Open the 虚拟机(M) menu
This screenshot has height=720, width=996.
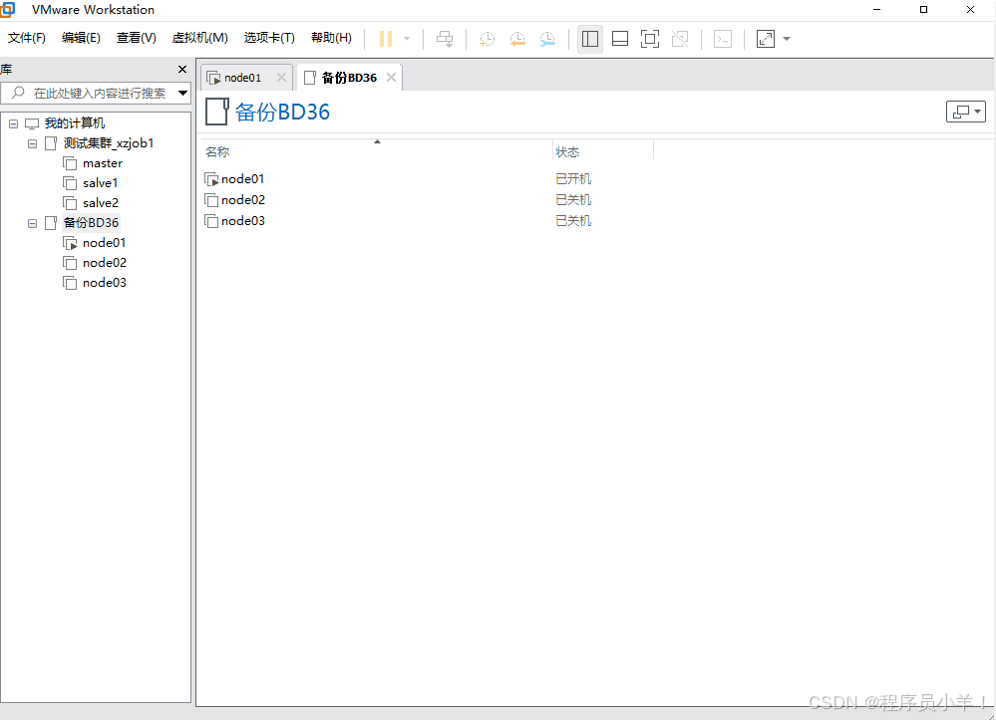pyautogui.click(x=199, y=38)
